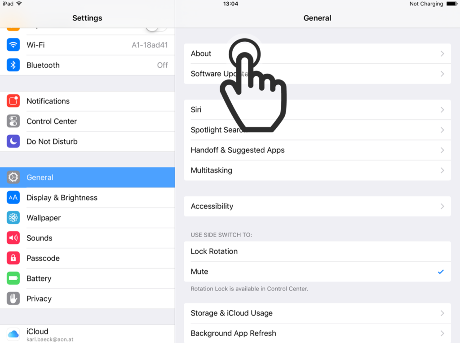Viewport: 460px width, 343px height.
Task: Tap the Wi-Fi status icon in status bar
Action: [19, 4]
